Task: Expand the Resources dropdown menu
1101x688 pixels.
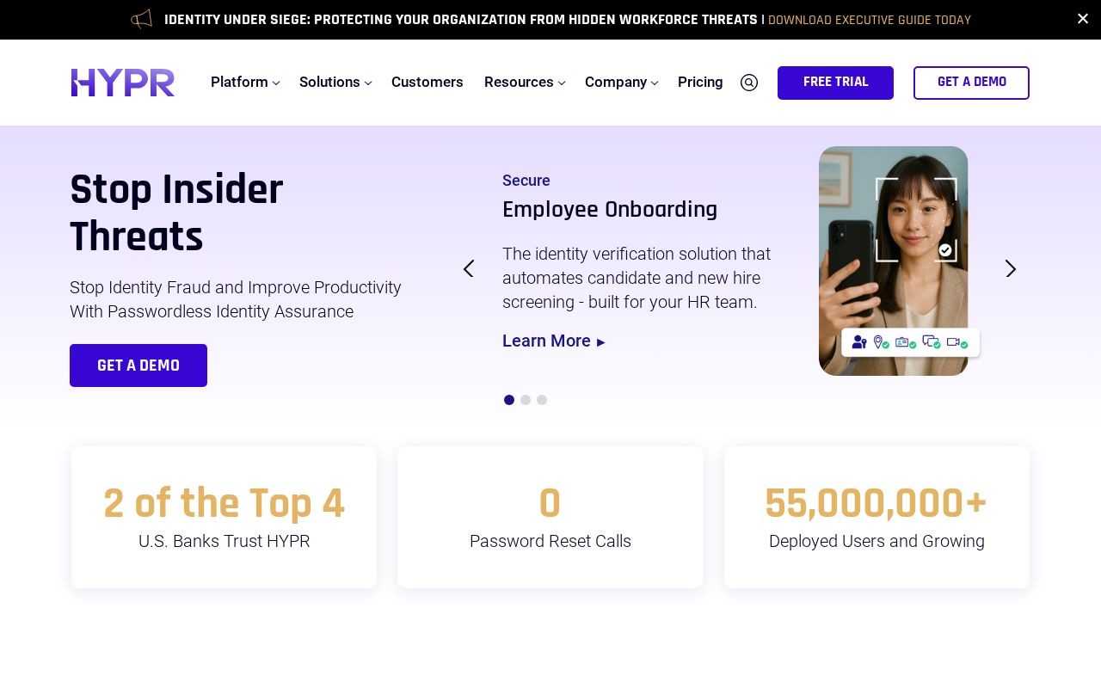Action: tap(525, 83)
